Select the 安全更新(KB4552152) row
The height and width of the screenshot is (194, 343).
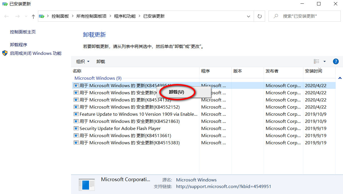point(203,107)
